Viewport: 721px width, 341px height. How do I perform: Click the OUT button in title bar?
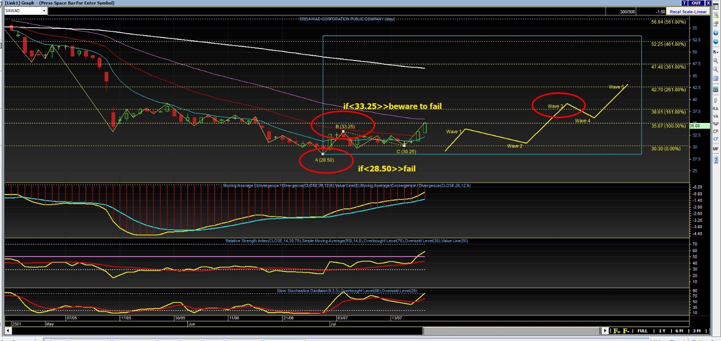click(x=696, y=3)
